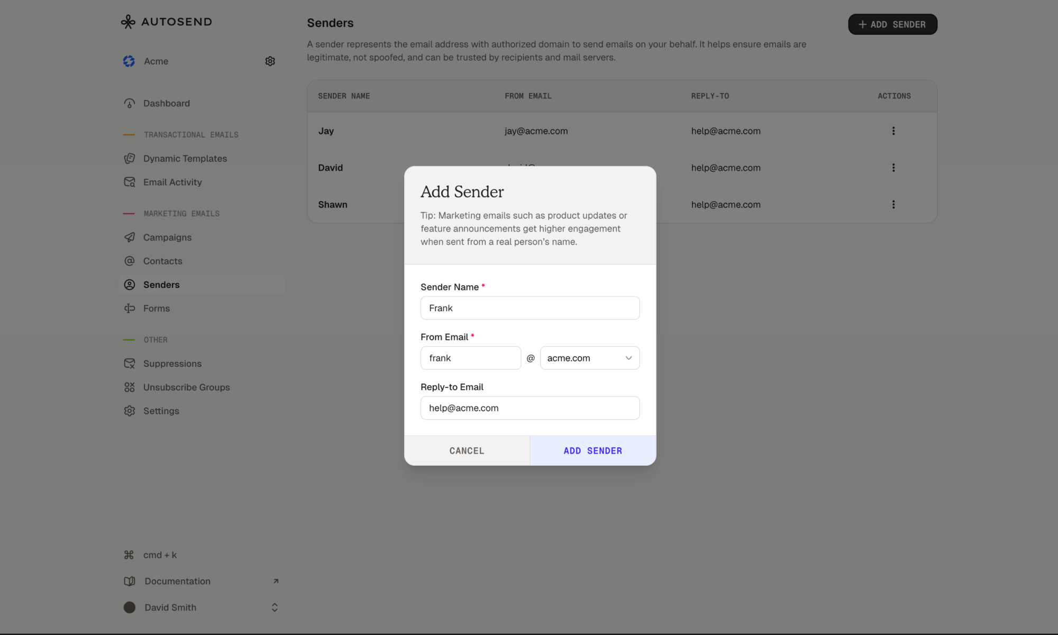Click the Unsubscribe Groups icon
1058x635 pixels.
point(130,387)
